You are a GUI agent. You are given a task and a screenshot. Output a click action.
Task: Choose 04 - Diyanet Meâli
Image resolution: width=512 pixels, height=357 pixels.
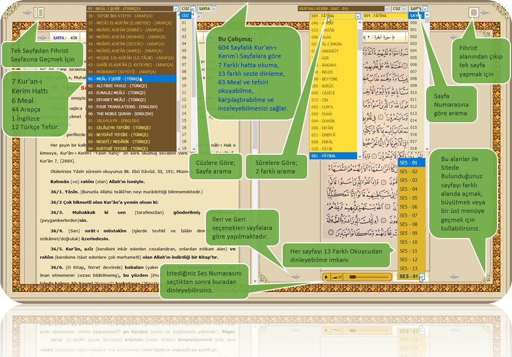[131, 100]
